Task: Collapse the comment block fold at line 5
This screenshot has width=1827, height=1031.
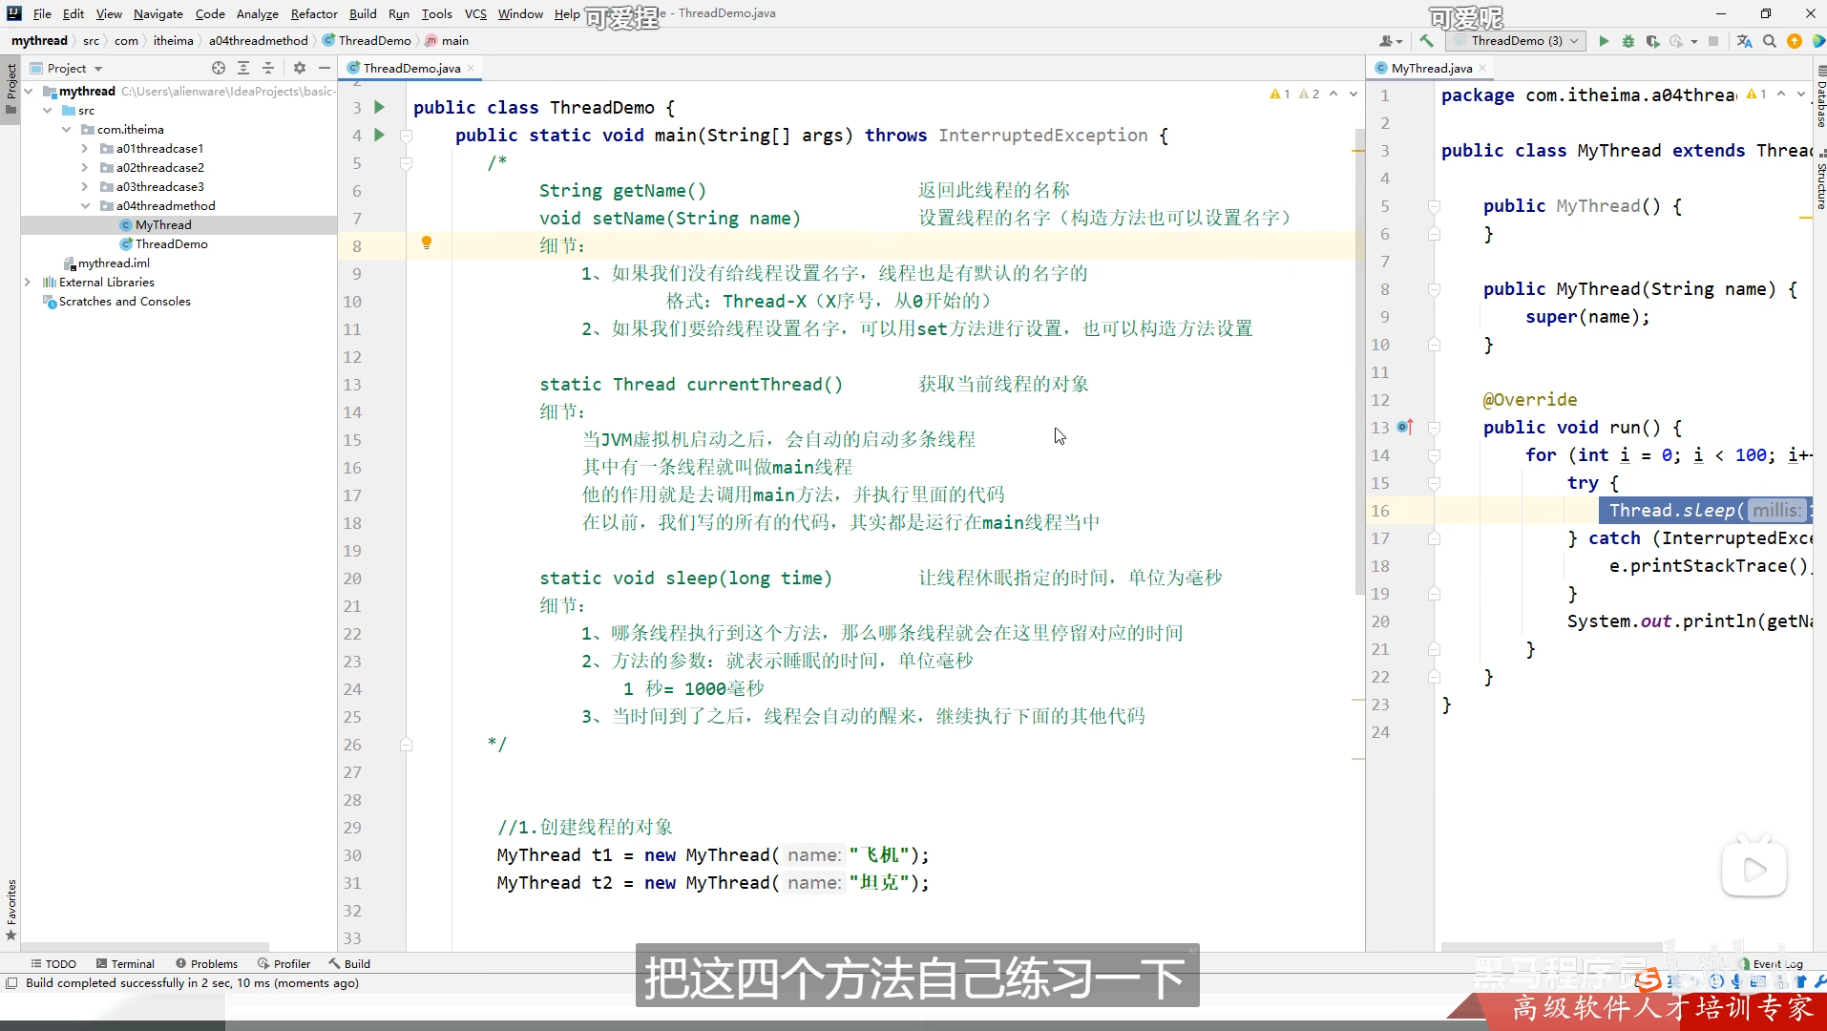Action: (x=406, y=163)
